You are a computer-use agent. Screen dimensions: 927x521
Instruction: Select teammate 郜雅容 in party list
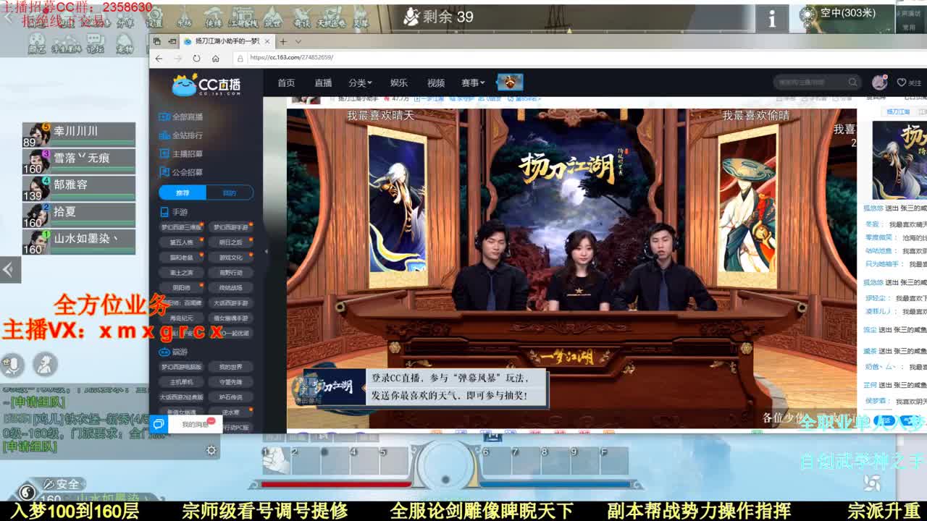point(78,187)
